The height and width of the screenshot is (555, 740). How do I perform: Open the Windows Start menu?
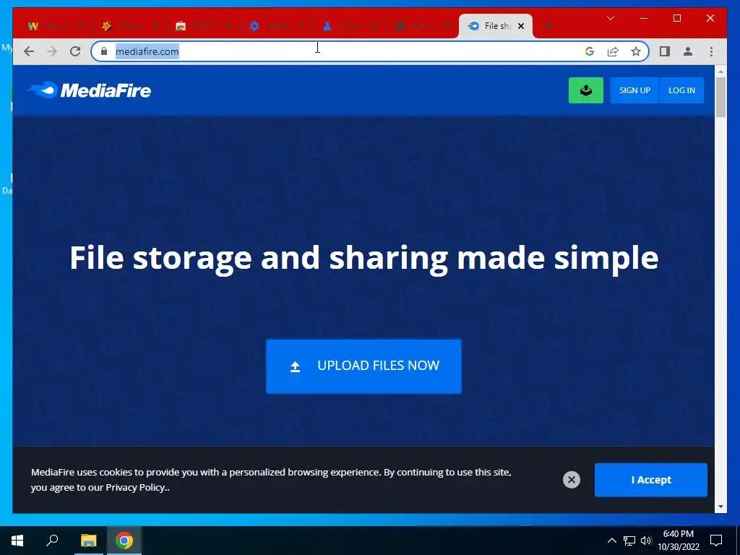(x=17, y=541)
